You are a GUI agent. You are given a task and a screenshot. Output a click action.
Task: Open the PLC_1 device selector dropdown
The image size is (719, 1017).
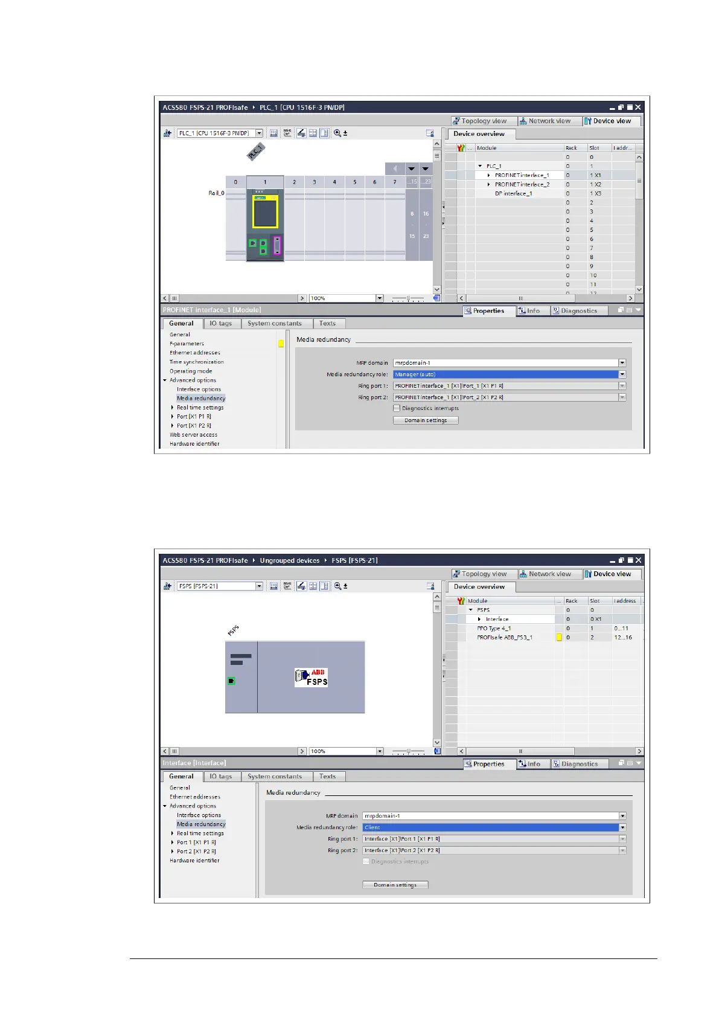(259, 133)
